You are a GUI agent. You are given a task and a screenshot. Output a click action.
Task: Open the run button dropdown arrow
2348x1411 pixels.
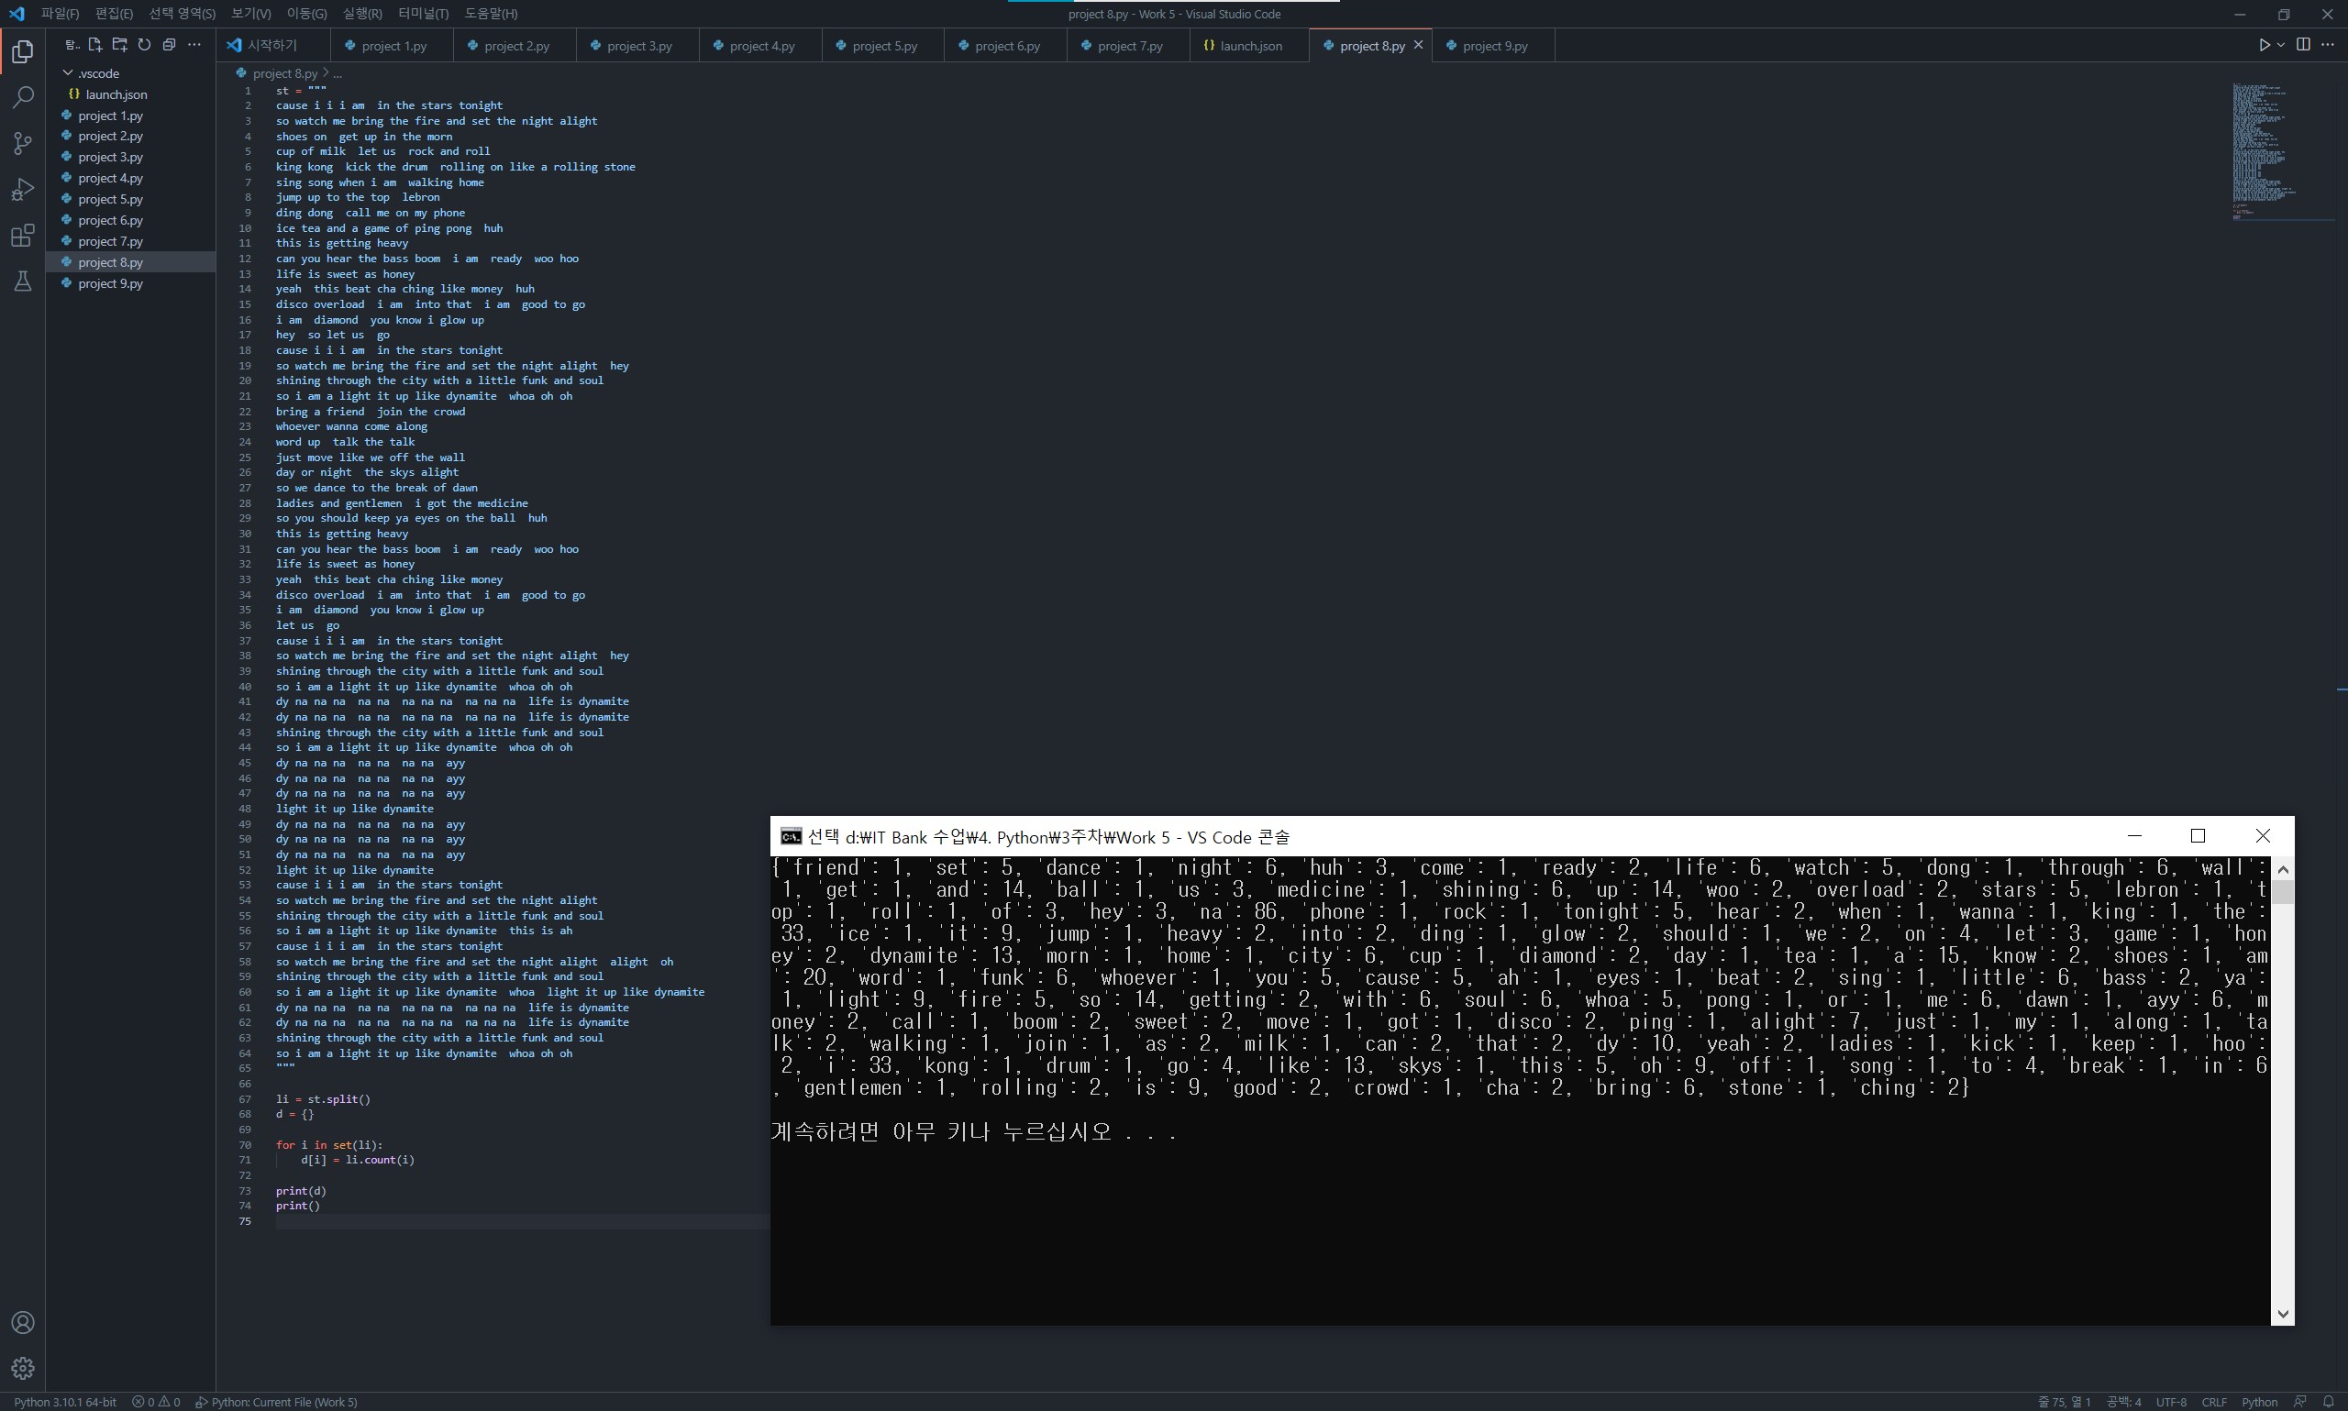2280,45
